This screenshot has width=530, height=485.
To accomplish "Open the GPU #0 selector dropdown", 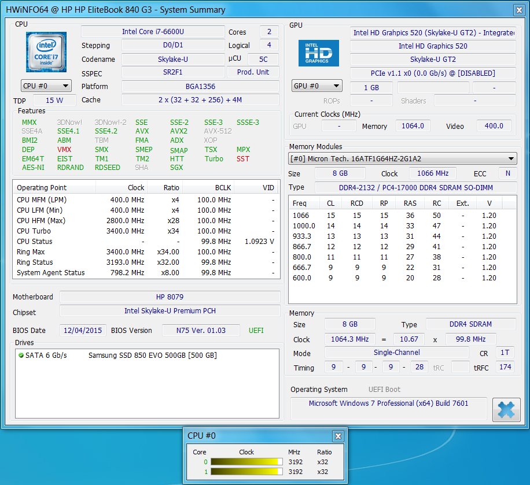I will [317, 86].
